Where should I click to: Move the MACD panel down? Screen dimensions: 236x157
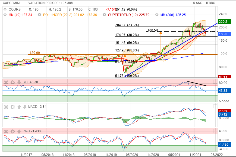24,107
